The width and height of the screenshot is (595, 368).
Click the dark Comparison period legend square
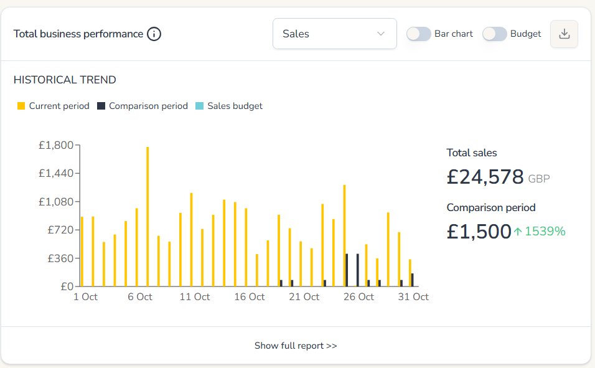click(x=101, y=106)
